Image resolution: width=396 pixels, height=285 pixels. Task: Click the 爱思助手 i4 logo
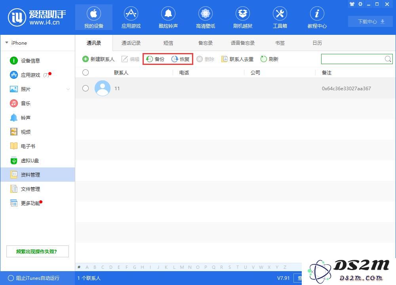point(37,17)
